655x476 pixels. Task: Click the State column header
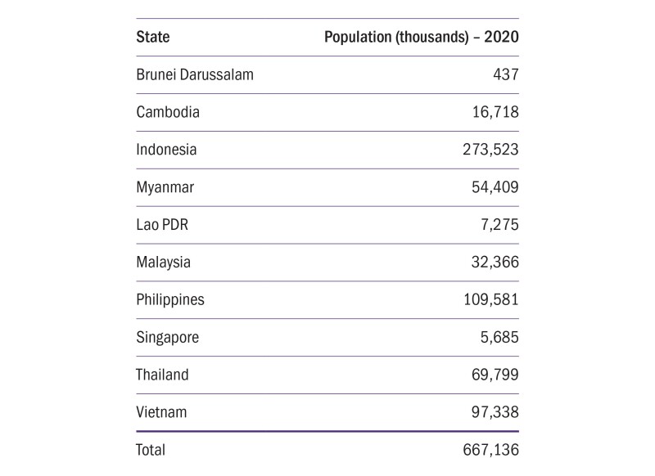pyautogui.click(x=153, y=37)
